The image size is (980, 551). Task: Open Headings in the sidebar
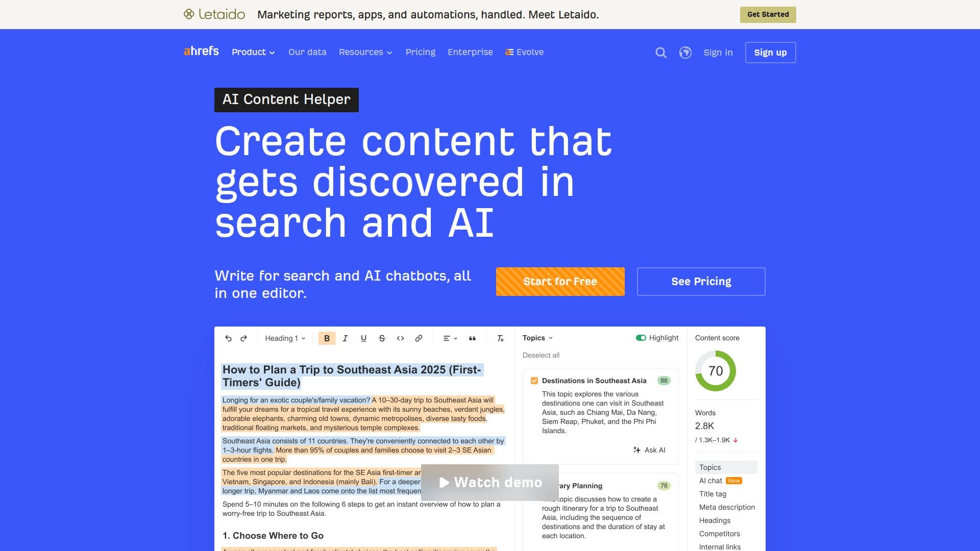click(x=715, y=520)
